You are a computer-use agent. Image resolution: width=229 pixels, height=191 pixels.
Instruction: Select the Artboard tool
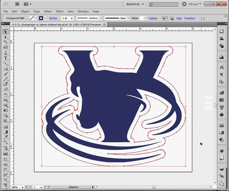coord(6,159)
